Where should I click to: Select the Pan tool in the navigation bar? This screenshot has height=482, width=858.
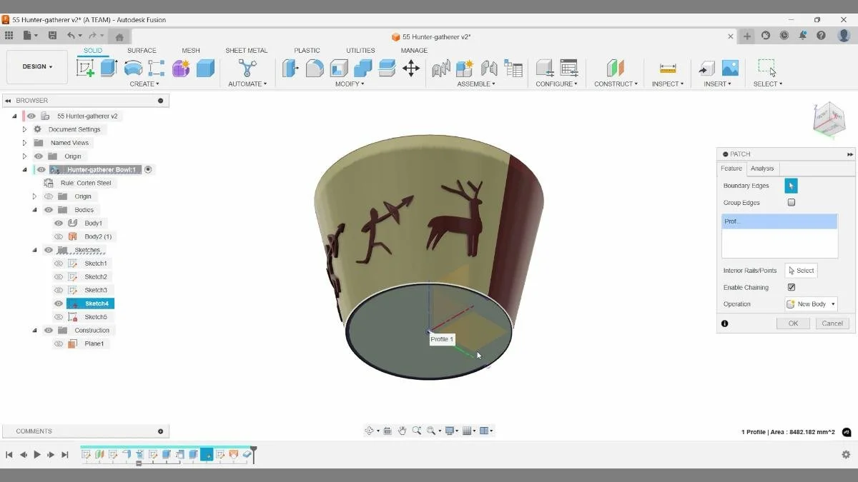(x=402, y=430)
